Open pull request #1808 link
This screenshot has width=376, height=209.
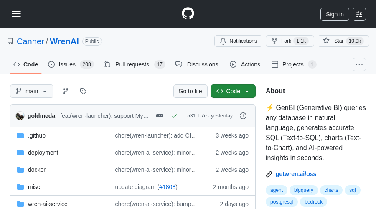168,187
